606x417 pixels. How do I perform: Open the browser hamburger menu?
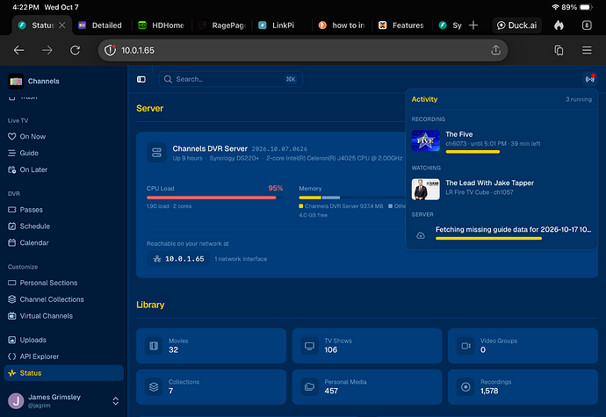[x=587, y=50]
